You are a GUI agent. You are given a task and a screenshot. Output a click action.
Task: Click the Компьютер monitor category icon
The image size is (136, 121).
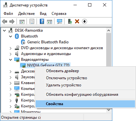point(17,89)
